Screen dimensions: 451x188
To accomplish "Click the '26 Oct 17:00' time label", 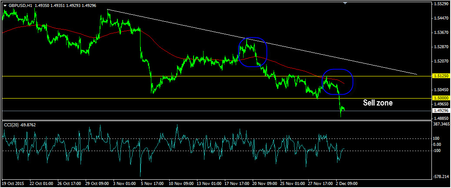I will tap(69, 183).
